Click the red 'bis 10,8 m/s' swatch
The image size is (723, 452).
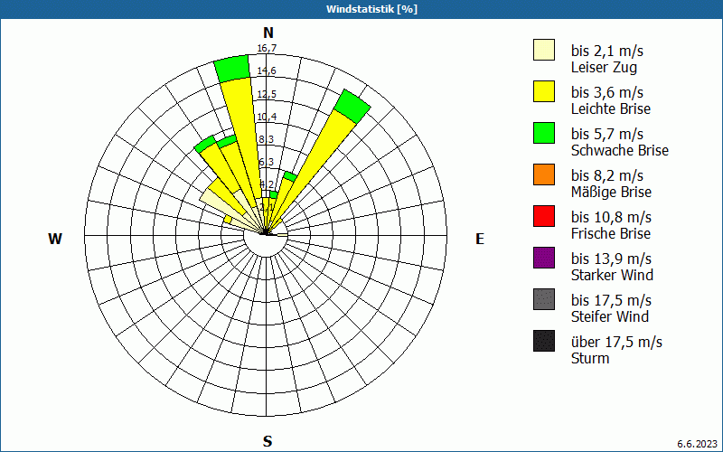pos(544,216)
